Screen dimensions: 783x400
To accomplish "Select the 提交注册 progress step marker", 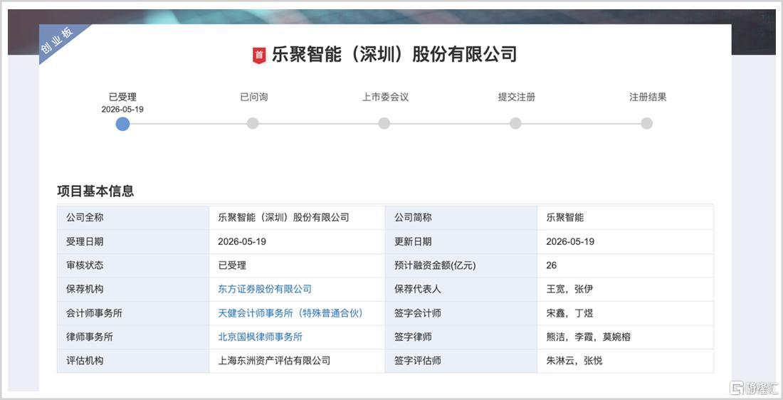I will pyautogui.click(x=515, y=123).
